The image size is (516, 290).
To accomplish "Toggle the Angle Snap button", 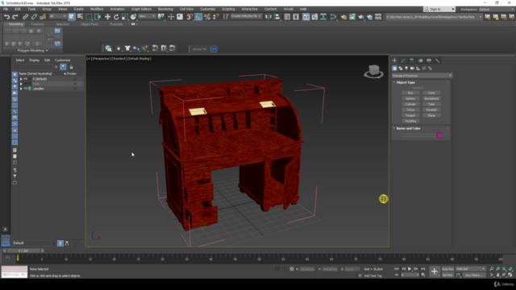I will [x=198, y=17].
